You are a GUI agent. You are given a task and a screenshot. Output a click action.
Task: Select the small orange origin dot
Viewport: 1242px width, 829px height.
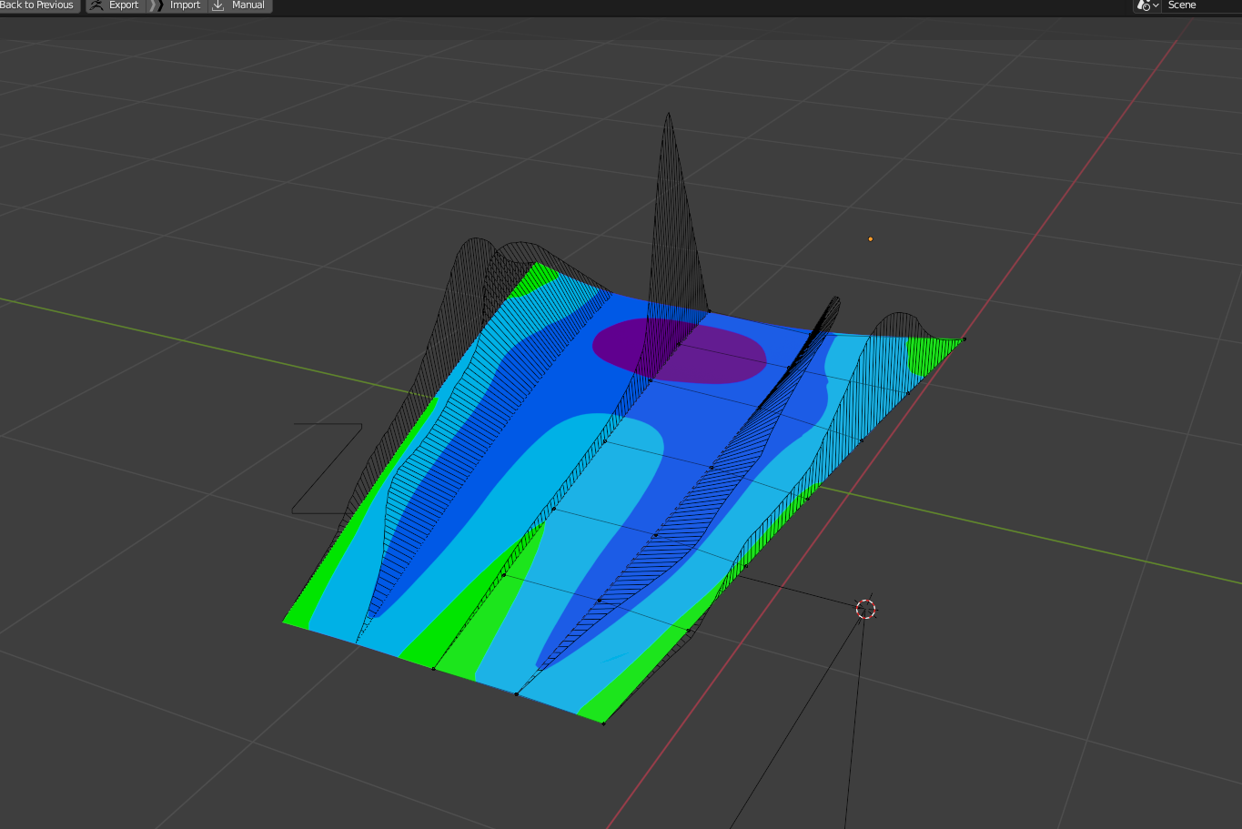[x=871, y=239]
